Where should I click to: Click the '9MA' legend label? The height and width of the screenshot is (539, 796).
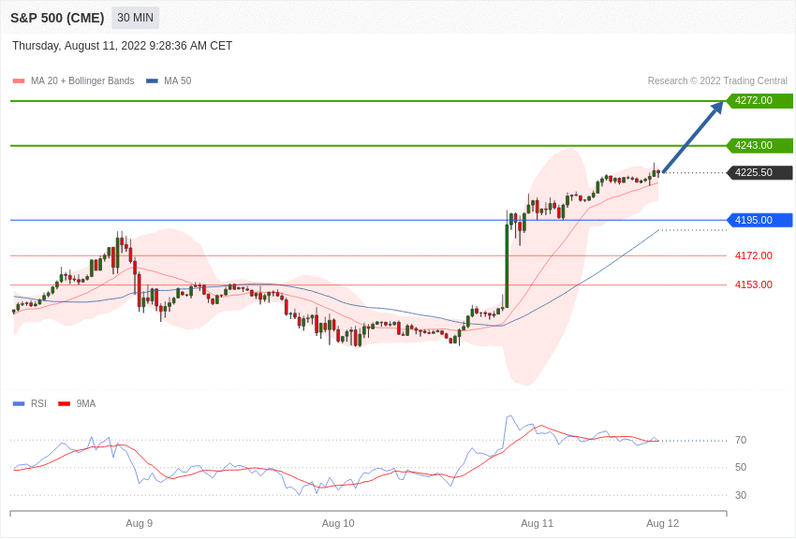click(86, 404)
